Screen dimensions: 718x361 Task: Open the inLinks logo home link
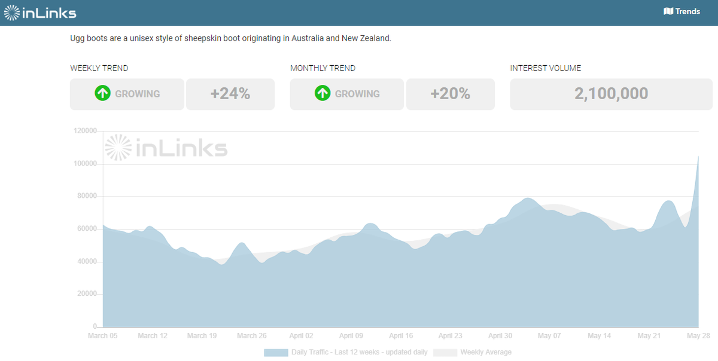(x=40, y=13)
